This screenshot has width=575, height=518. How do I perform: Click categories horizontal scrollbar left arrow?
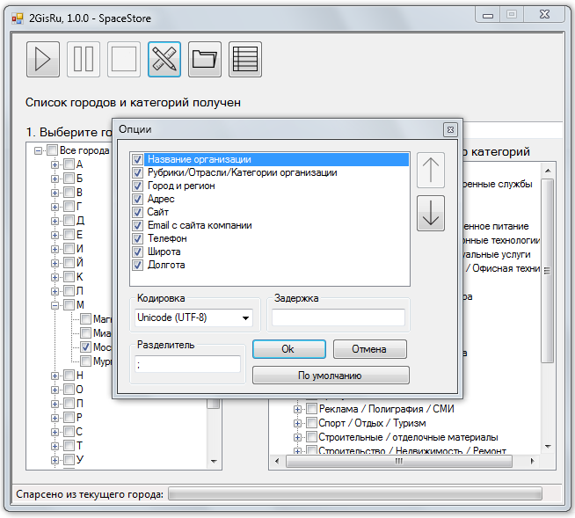point(277,461)
